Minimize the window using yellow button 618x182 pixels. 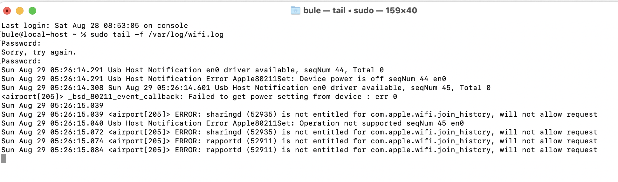pos(20,11)
